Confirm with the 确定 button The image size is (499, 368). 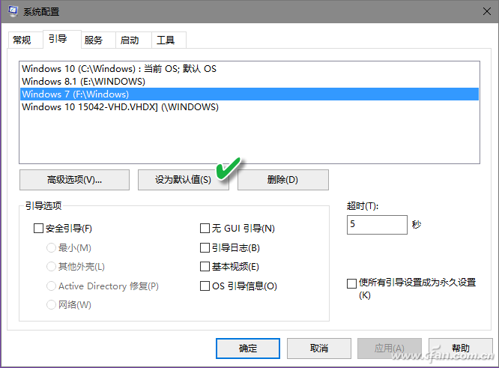[248, 349]
